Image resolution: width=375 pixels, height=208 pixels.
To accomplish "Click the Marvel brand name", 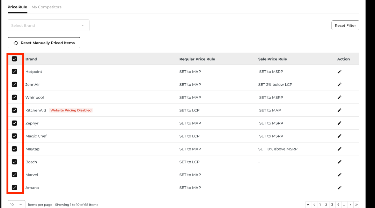I will 31,175.
